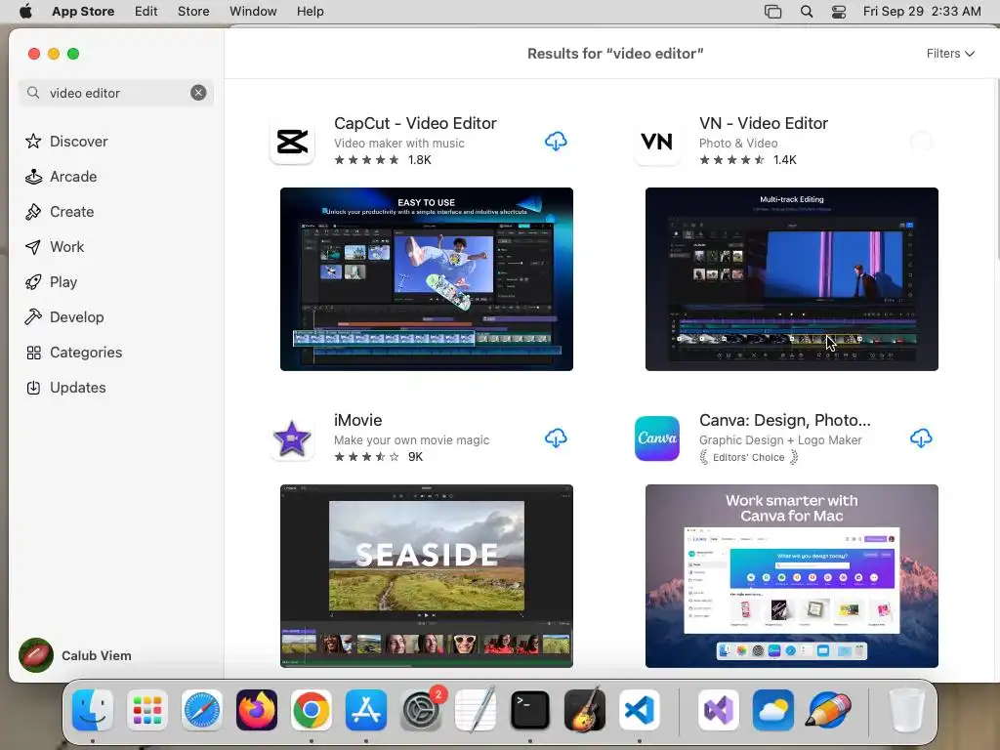Launch Firefox from the Dock

click(257, 710)
